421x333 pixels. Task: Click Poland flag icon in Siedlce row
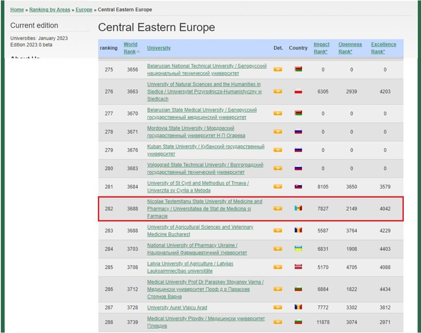[x=298, y=91]
